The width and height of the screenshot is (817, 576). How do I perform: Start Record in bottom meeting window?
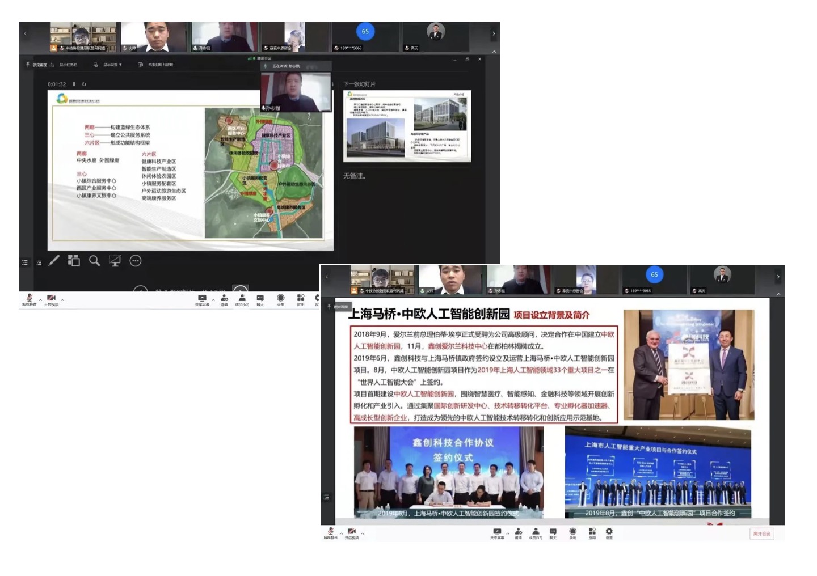[572, 533]
